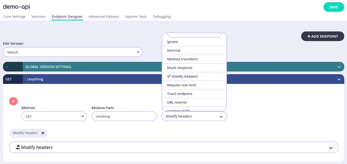Click the Relative Path input field
347x164 pixels.
pos(124,116)
